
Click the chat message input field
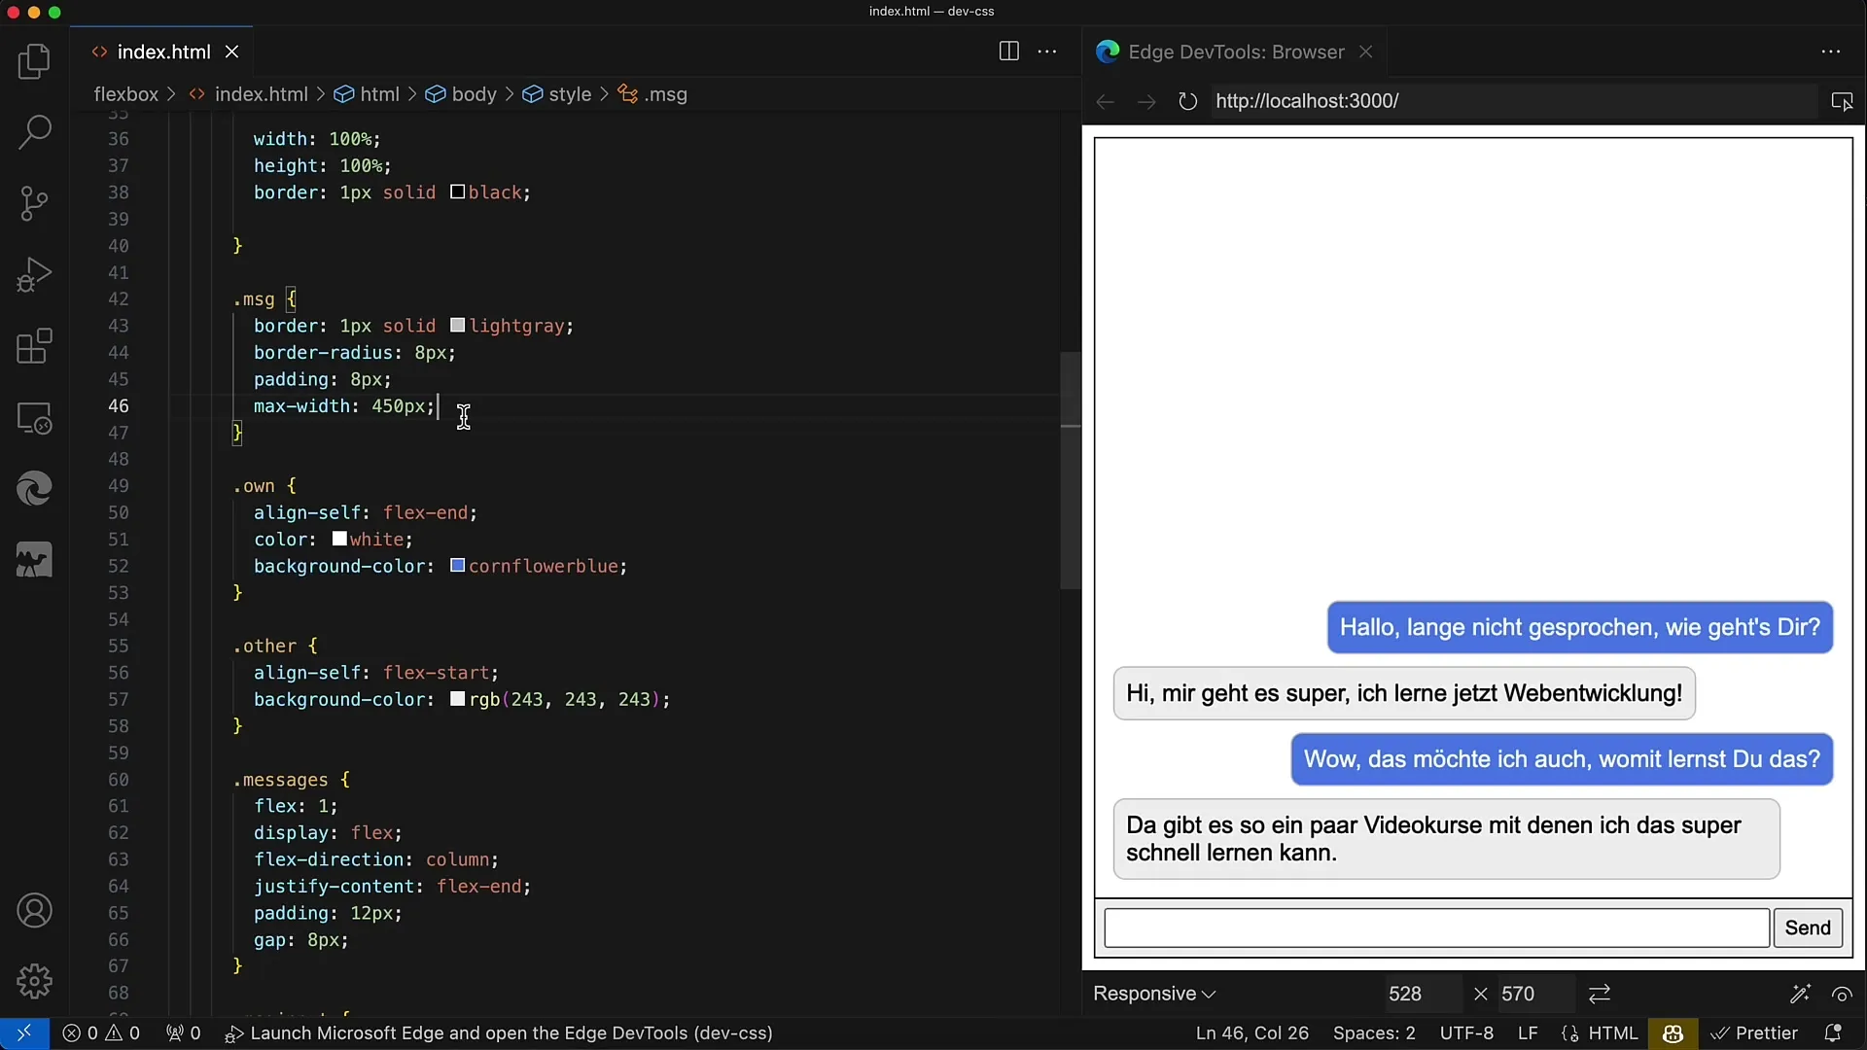tap(1436, 927)
